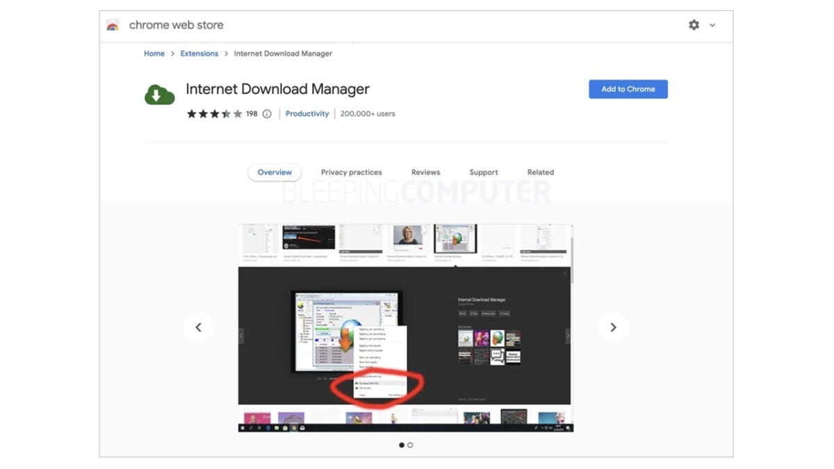Image resolution: width=834 pixels, height=469 pixels.
Task: Click the extension preview screenshot image
Action: coord(406,328)
